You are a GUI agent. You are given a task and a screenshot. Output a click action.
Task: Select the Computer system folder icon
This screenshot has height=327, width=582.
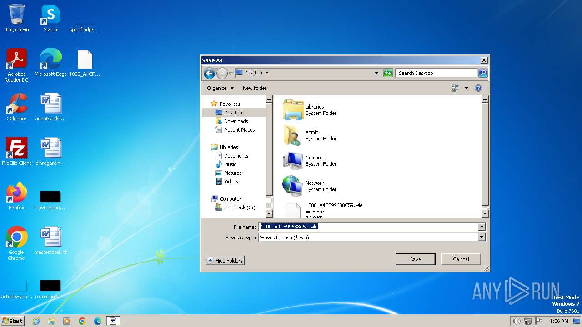(293, 161)
